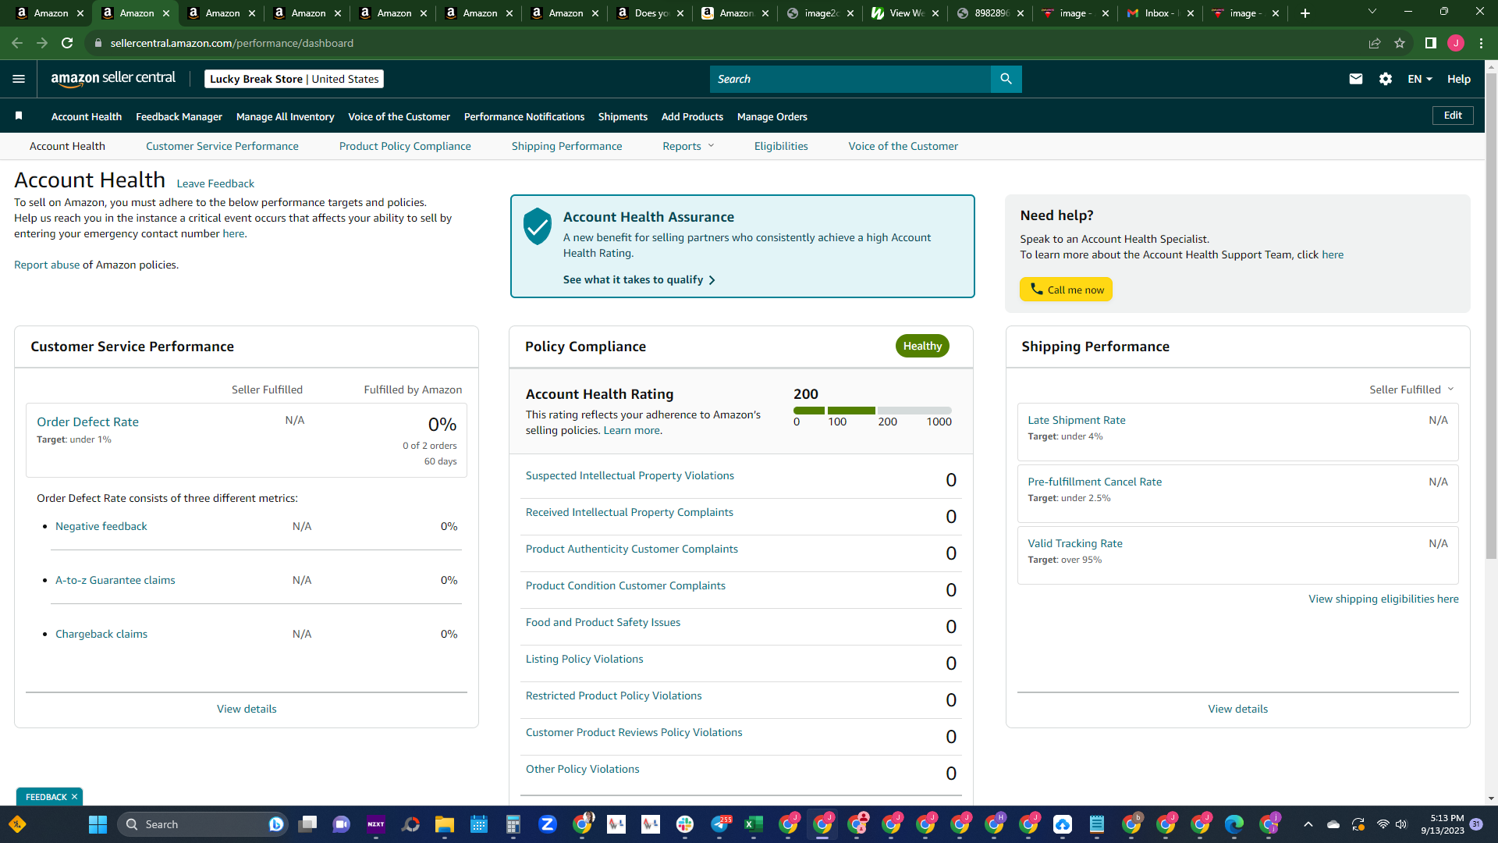
Task: Click the Call me now button
Action: click(1066, 290)
